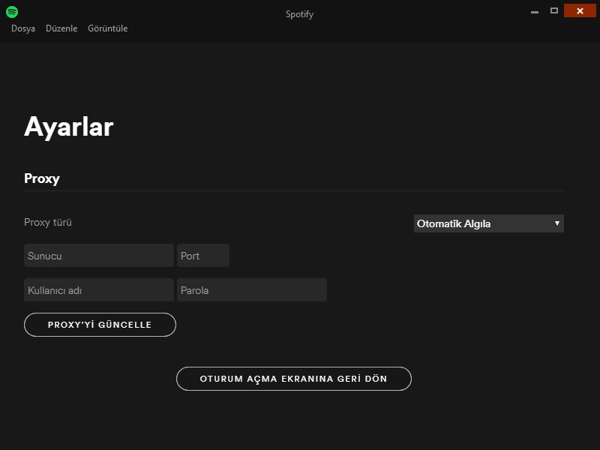Click the Proxy section heading
The height and width of the screenshot is (450, 600).
tap(42, 178)
